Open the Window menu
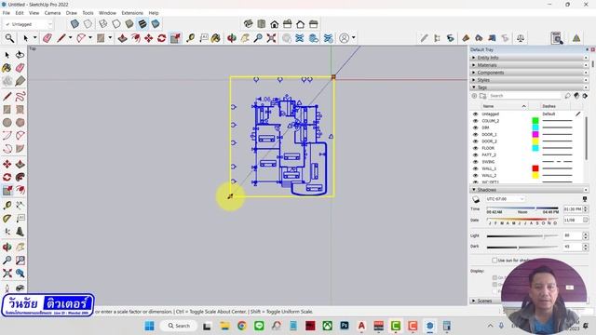This screenshot has height=335, width=596. 108,13
